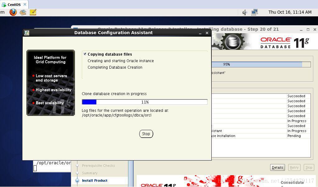
Task: Stop the clone database creation
Action: coord(146,134)
